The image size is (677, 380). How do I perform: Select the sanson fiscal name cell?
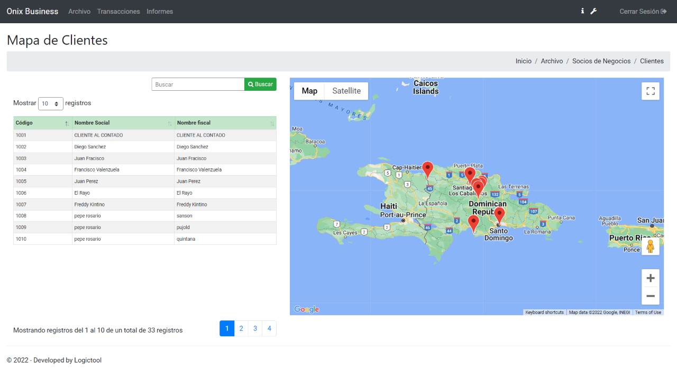tap(225, 216)
